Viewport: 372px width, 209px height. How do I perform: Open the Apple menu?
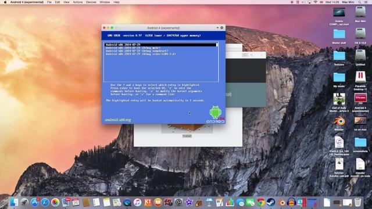pos(5,2)
